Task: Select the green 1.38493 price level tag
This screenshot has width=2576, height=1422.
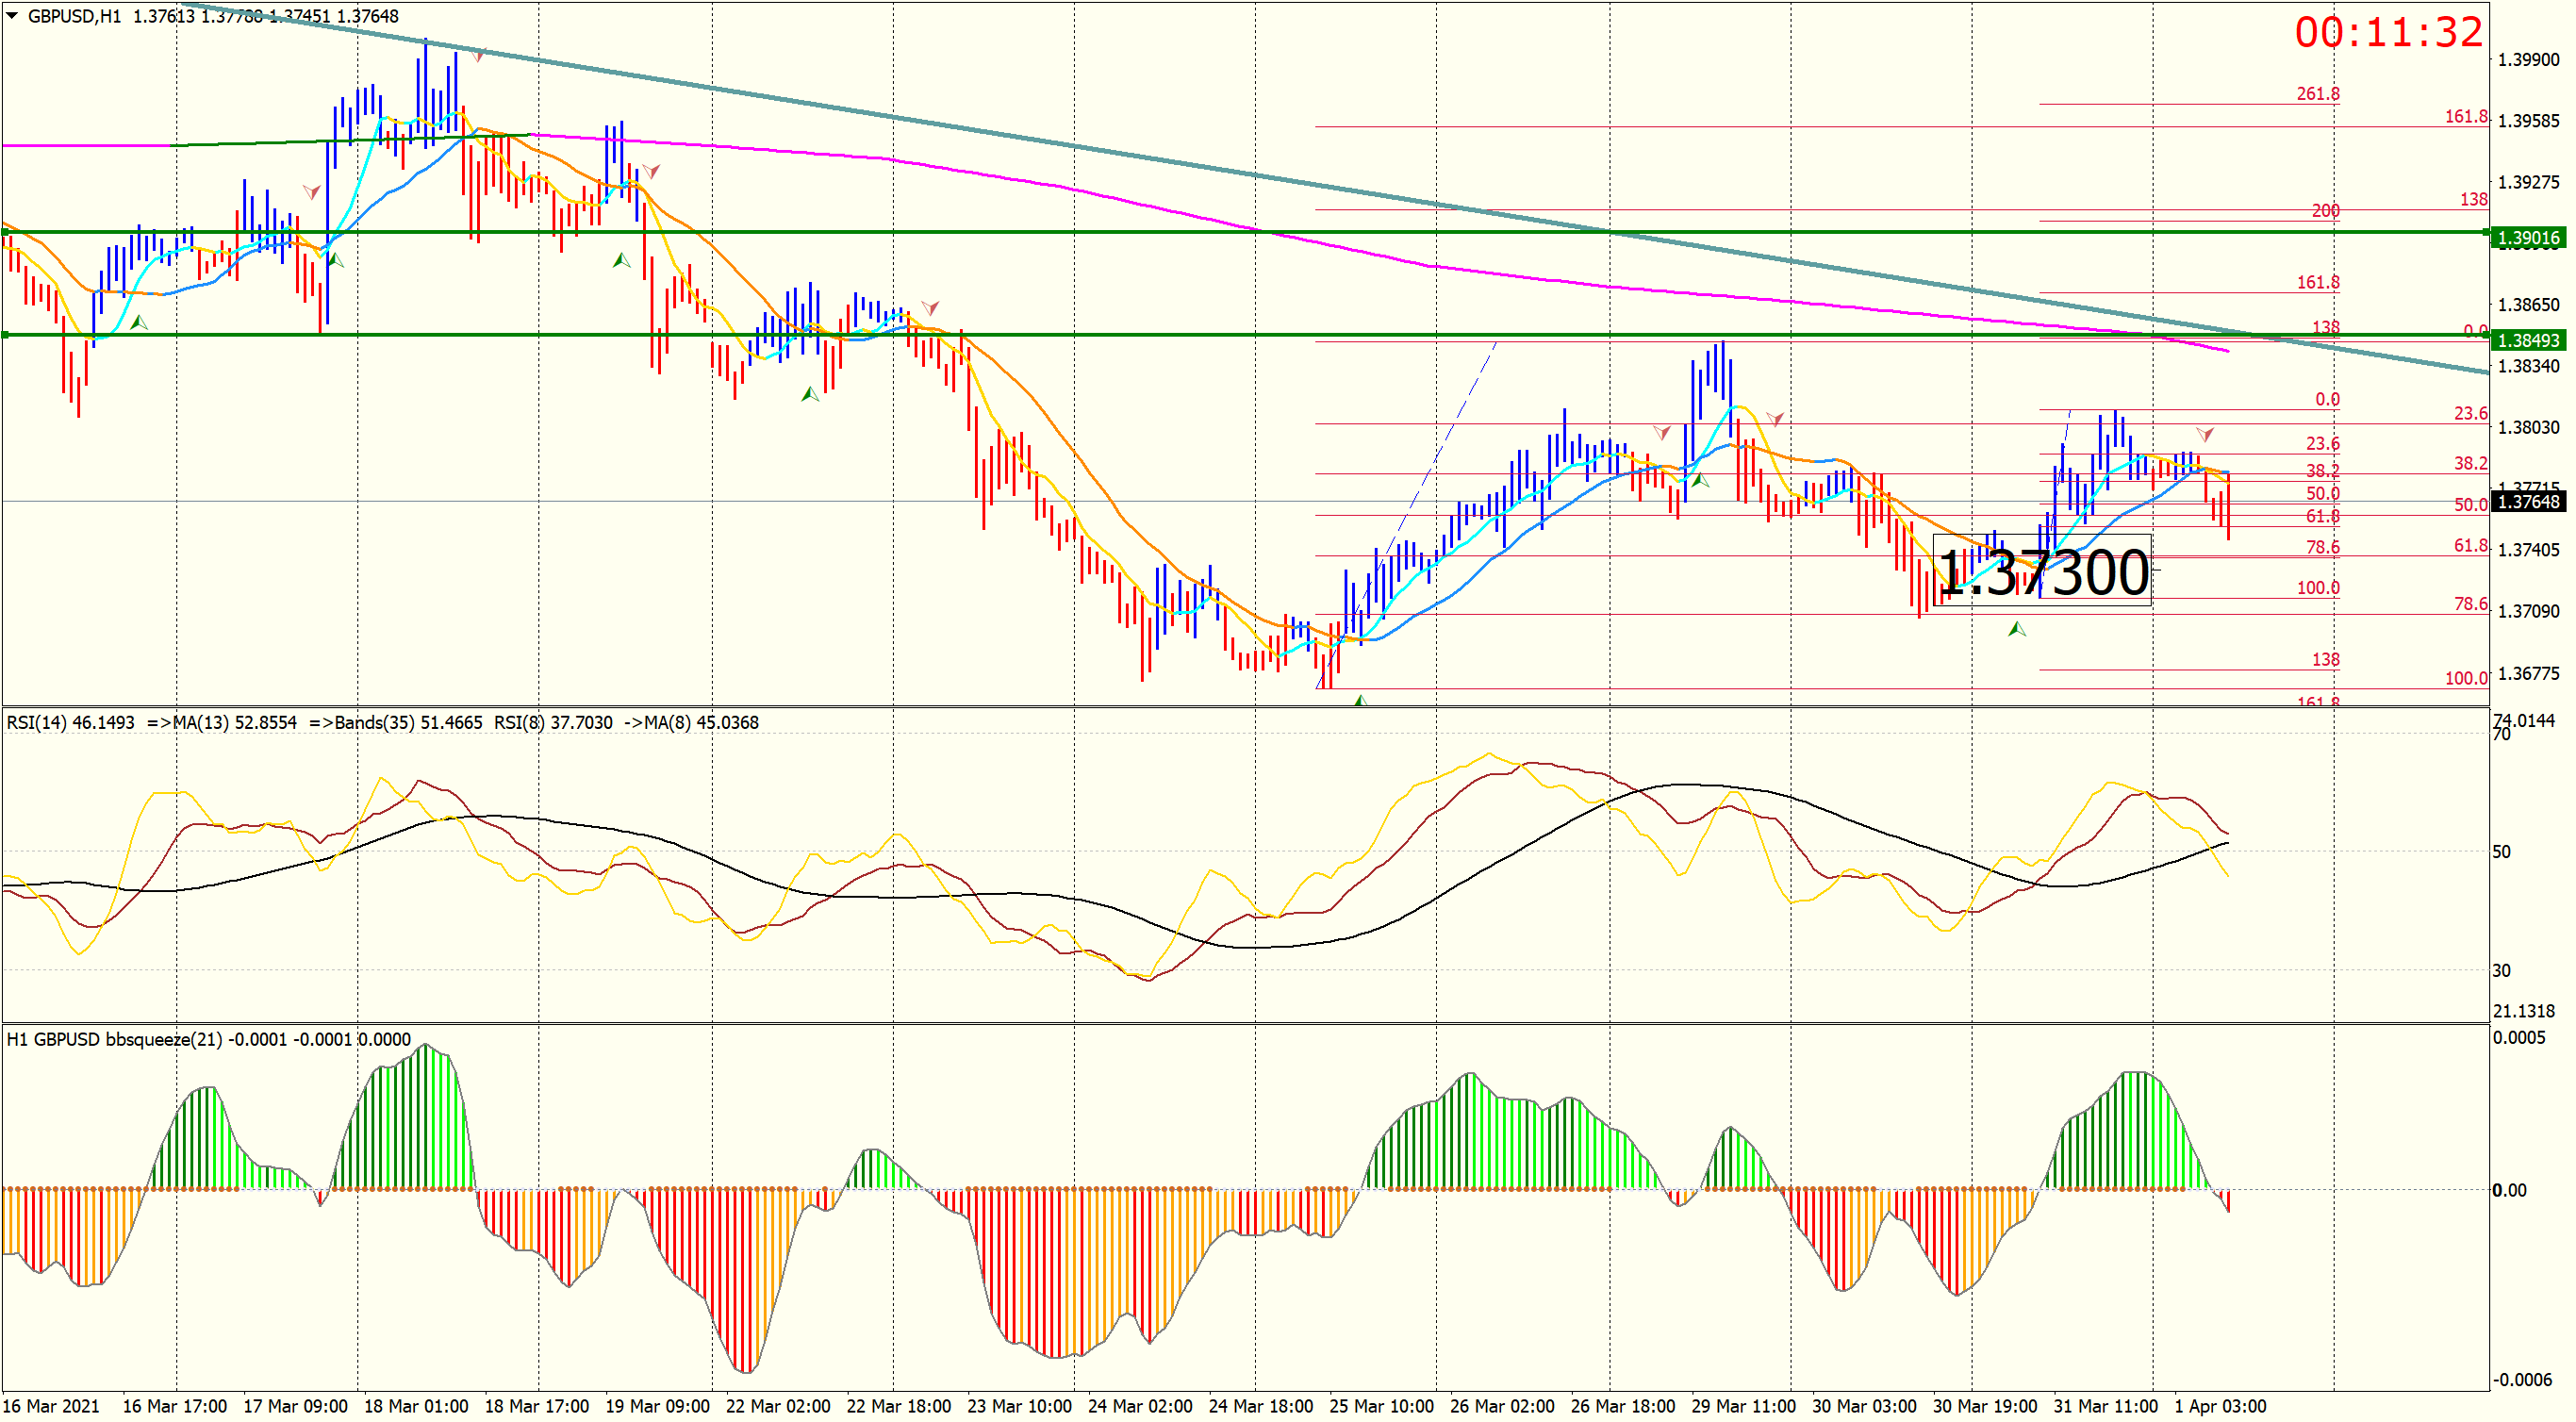Action: click(x=2527, y=340)
